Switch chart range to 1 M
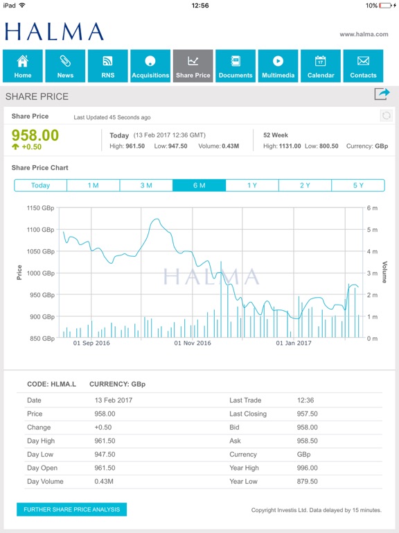The width and height of the screenshot is (399, 533). [94, 185]
